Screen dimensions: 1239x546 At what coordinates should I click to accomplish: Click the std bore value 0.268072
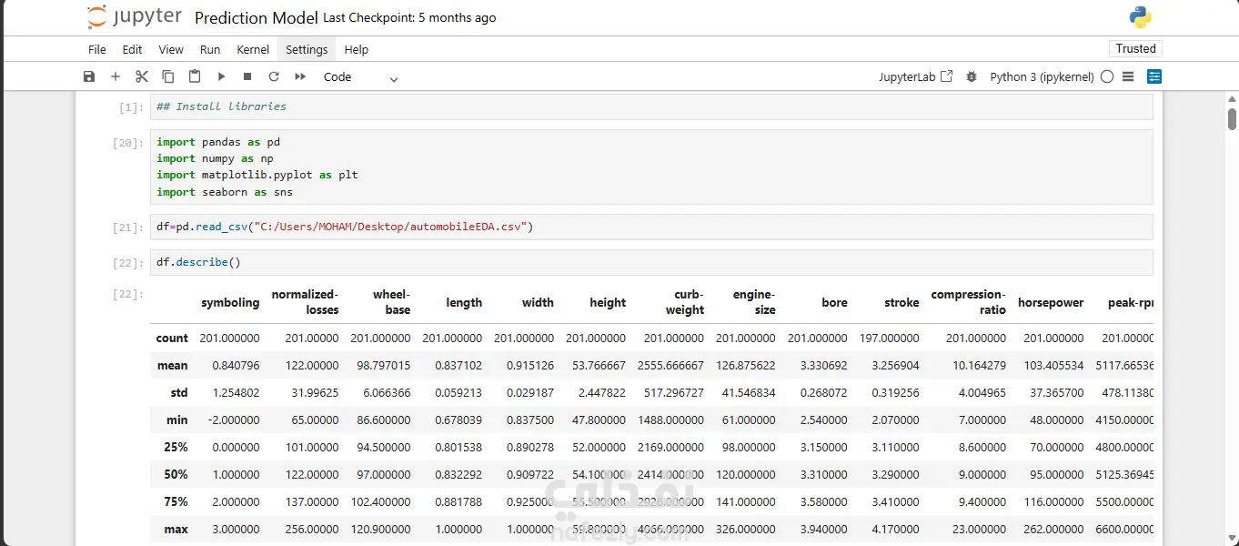coord(824,392)
